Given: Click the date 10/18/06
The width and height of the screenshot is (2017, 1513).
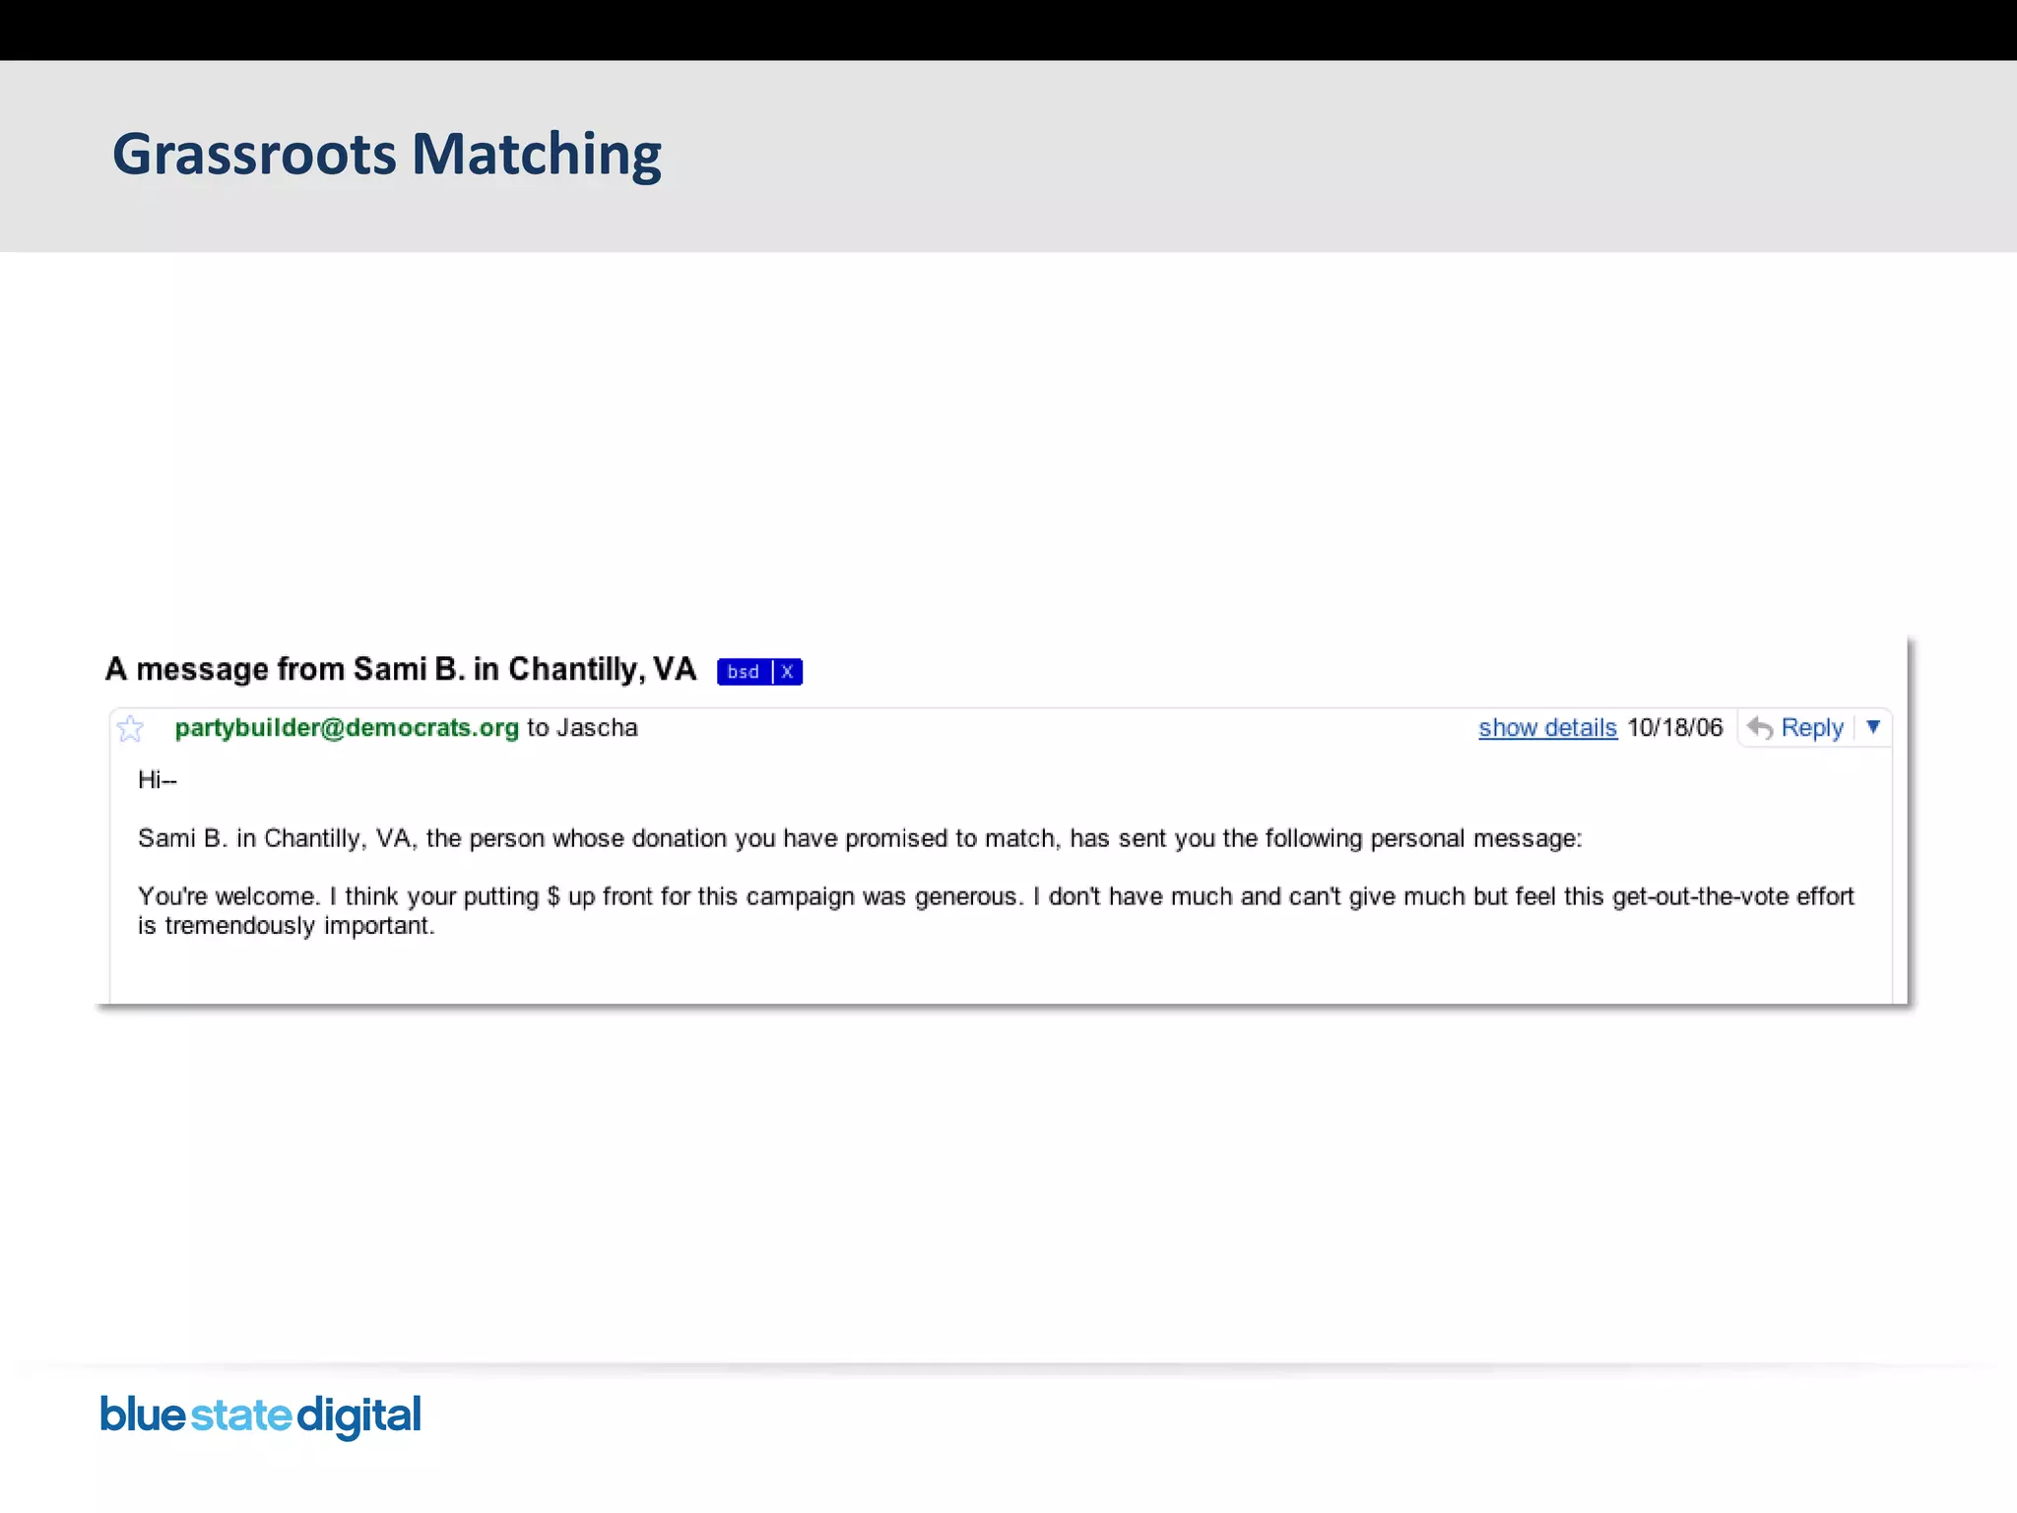Looking at the screenshot, I should tap(1674, 728).
